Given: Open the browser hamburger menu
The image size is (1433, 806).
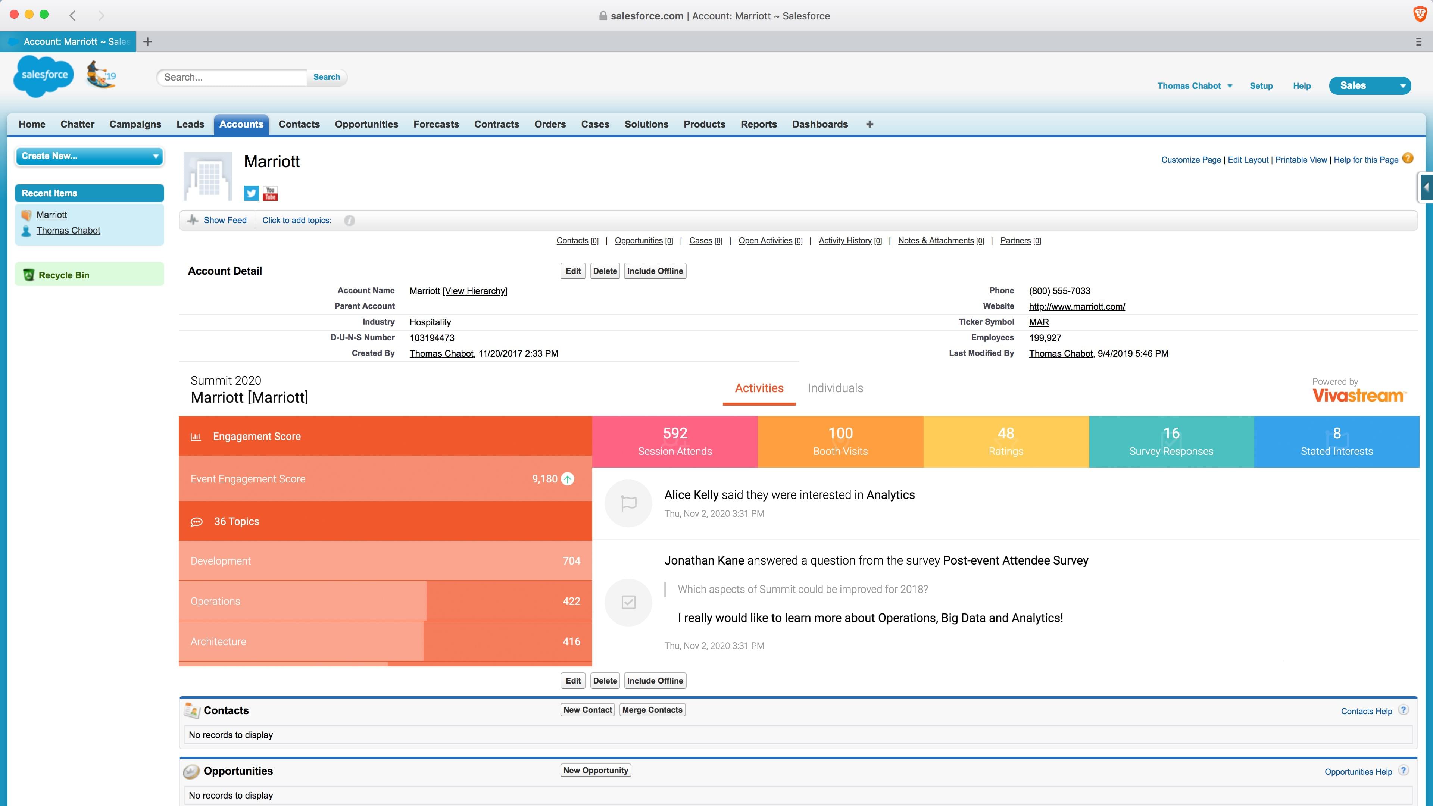Looking at the screenshot, I should [x=1418, y=41].
